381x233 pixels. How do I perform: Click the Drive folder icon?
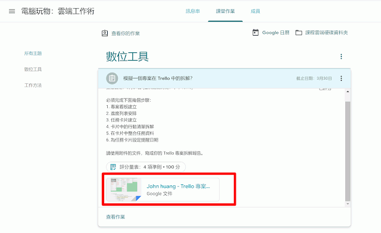coord(299,33)
